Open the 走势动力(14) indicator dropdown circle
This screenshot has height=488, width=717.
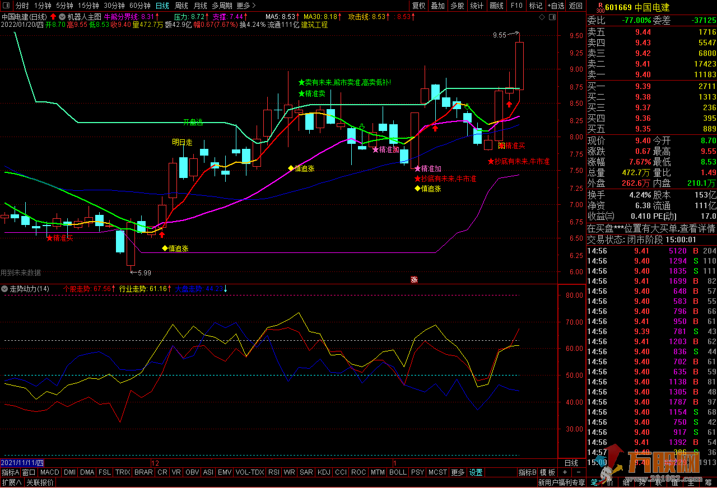click(4, 289)
